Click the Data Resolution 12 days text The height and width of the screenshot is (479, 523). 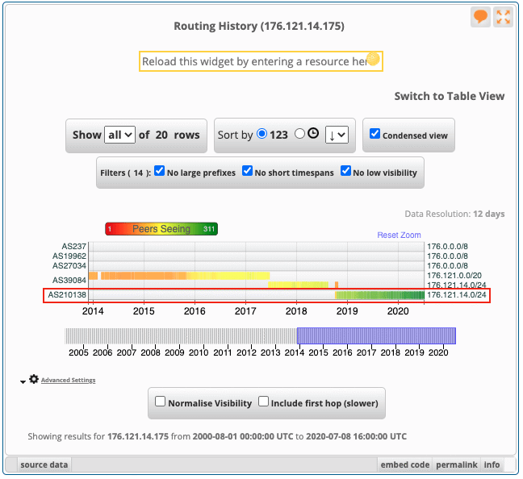[x=454, y=214]
